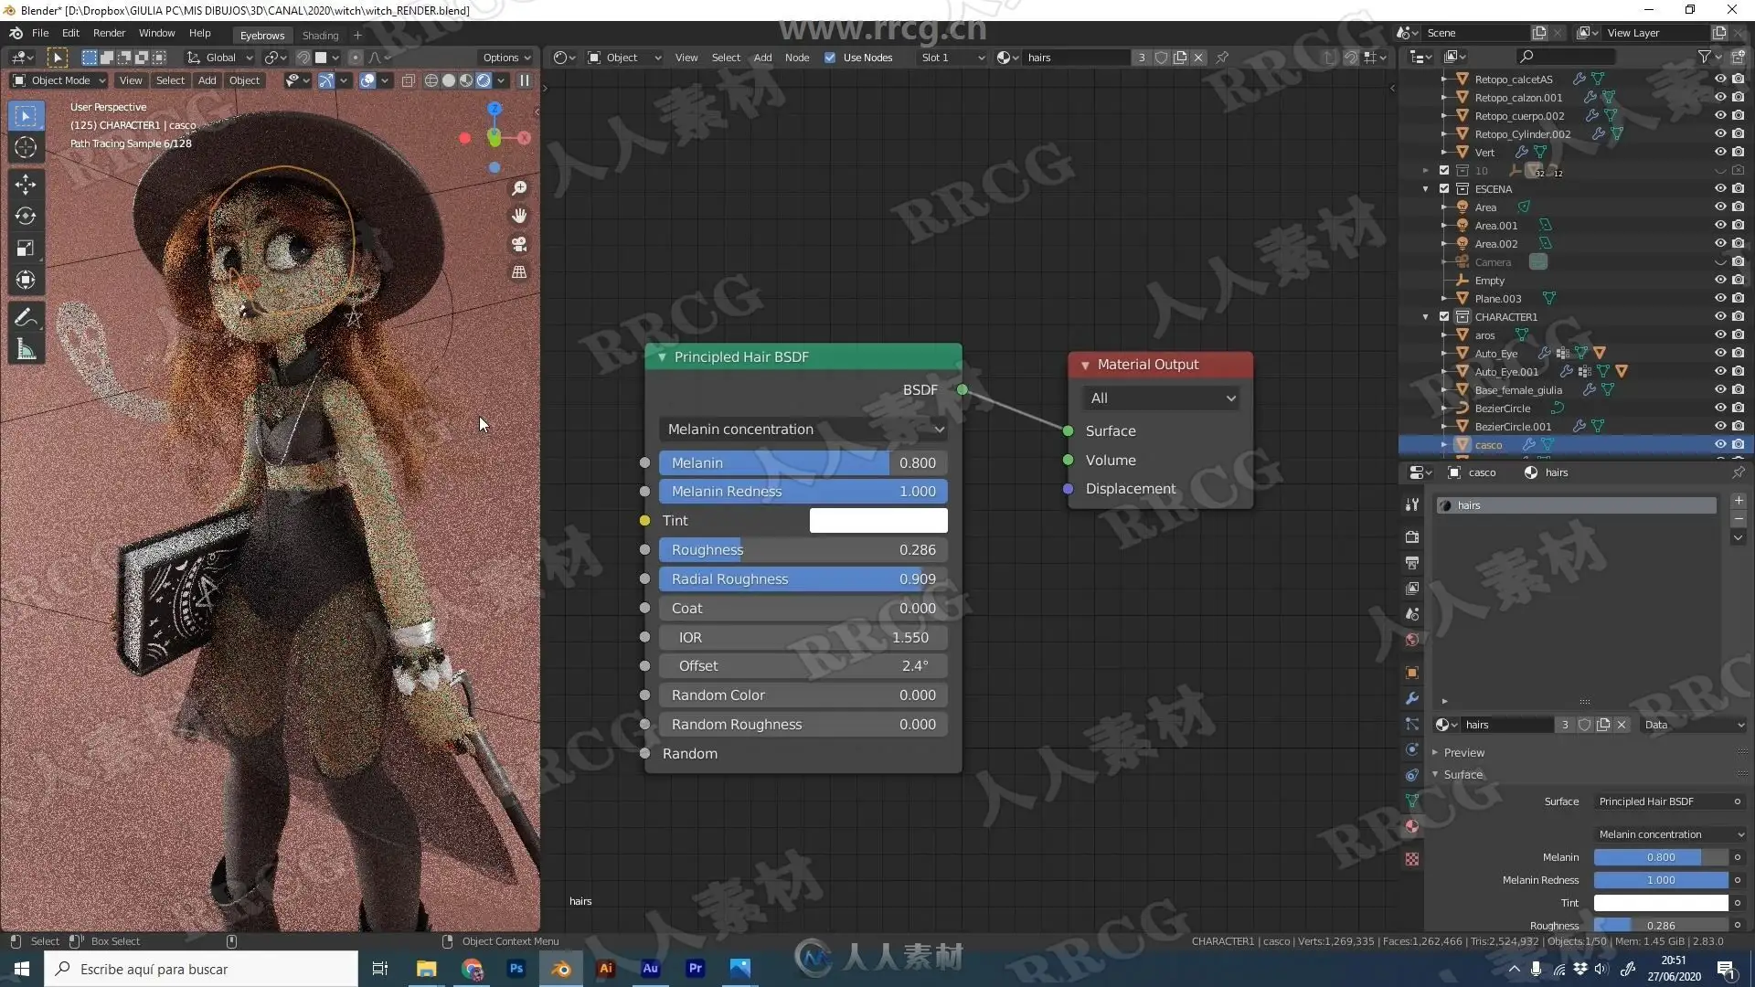1755x987 pixels.
Task: Switch to the Shading workspace tab
Action: 320,36
